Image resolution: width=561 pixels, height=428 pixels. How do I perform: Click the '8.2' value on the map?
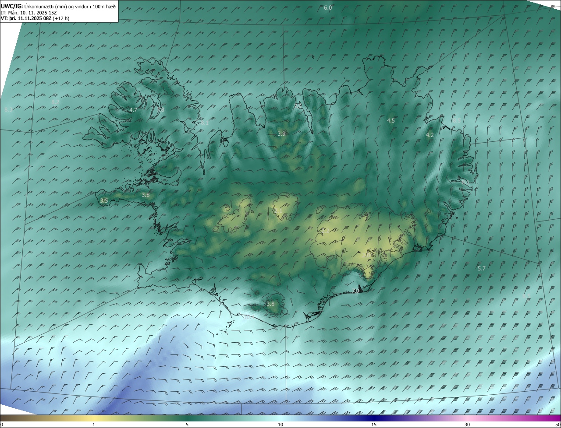pos(55,102)
